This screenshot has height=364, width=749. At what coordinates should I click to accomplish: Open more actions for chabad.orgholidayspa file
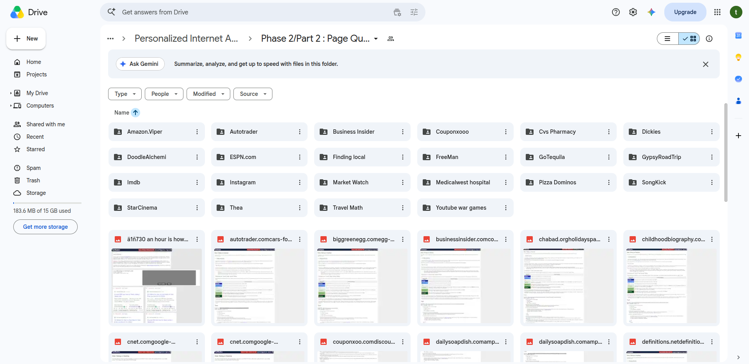609,239
